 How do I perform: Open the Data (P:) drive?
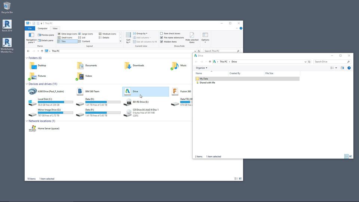pos(98,113)
